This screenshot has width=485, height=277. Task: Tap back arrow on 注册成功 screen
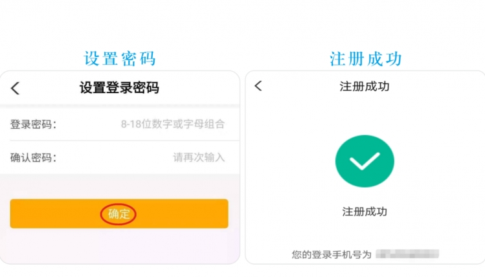coord(258,86)
